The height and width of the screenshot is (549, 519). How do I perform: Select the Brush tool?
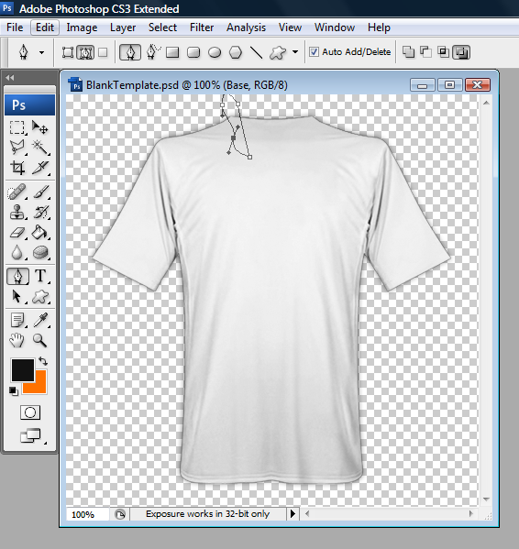click(40, 192)
